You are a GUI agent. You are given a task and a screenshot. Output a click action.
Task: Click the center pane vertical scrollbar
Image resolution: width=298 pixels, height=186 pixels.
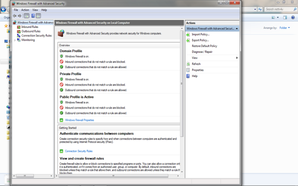(182, 83)
